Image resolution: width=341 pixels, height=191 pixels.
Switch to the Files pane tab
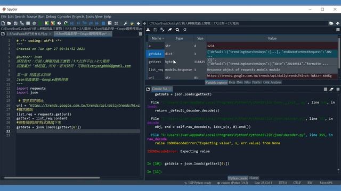[x=247, y=82]
